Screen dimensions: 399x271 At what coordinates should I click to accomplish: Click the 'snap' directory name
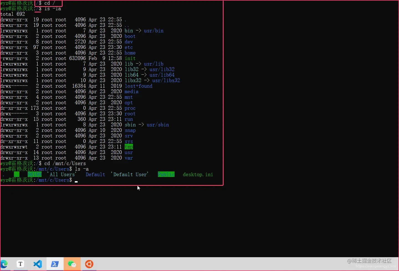130,130
